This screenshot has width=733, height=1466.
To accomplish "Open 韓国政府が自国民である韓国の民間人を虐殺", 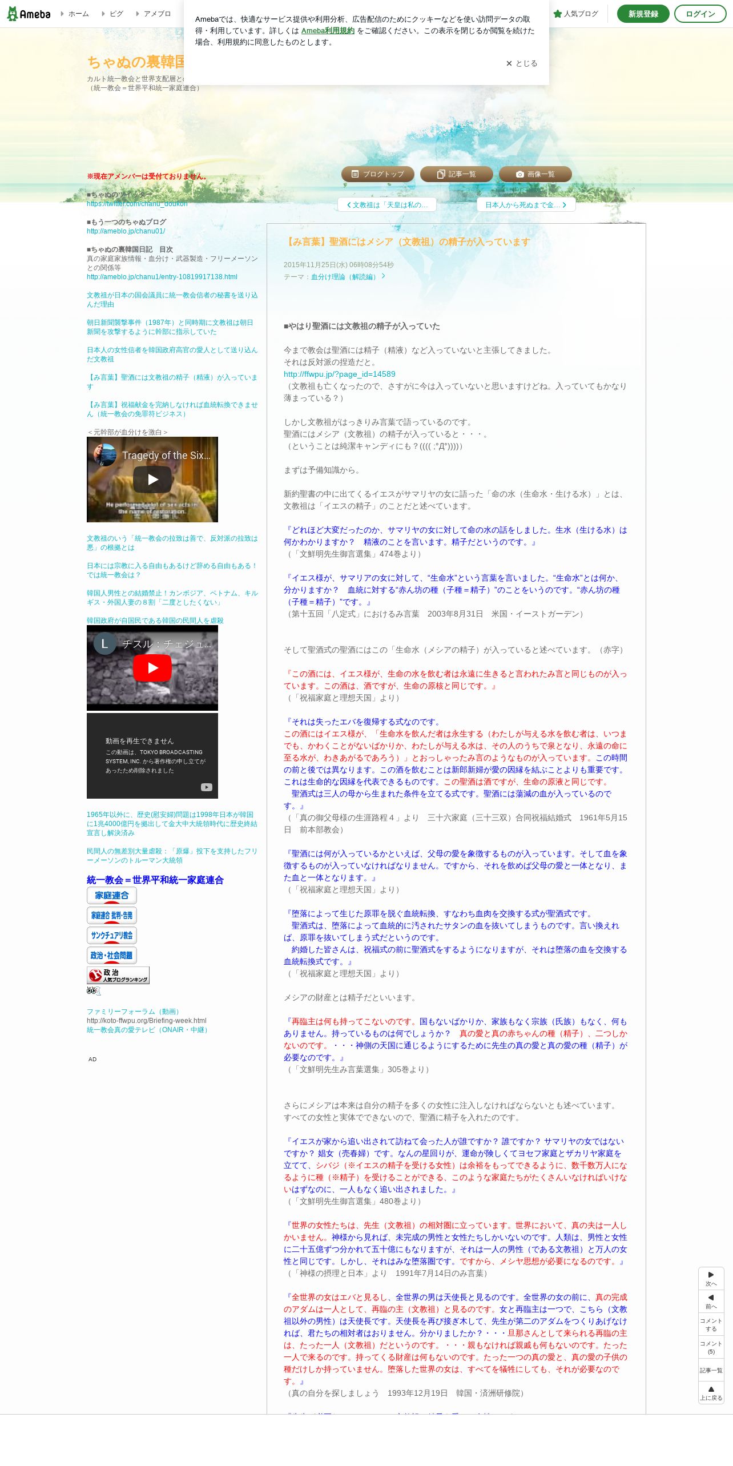I will [x=155, y=621].
